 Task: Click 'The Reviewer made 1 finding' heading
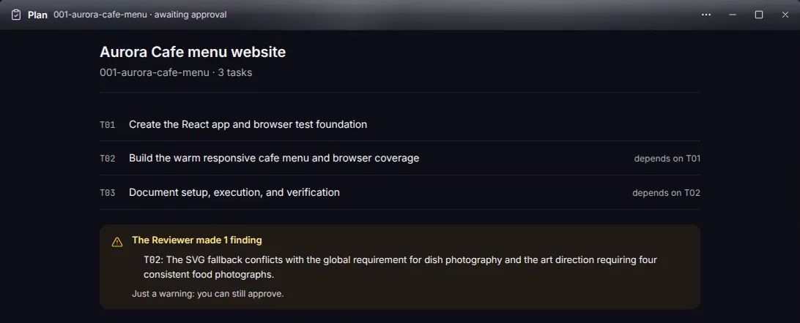[197, 240]
